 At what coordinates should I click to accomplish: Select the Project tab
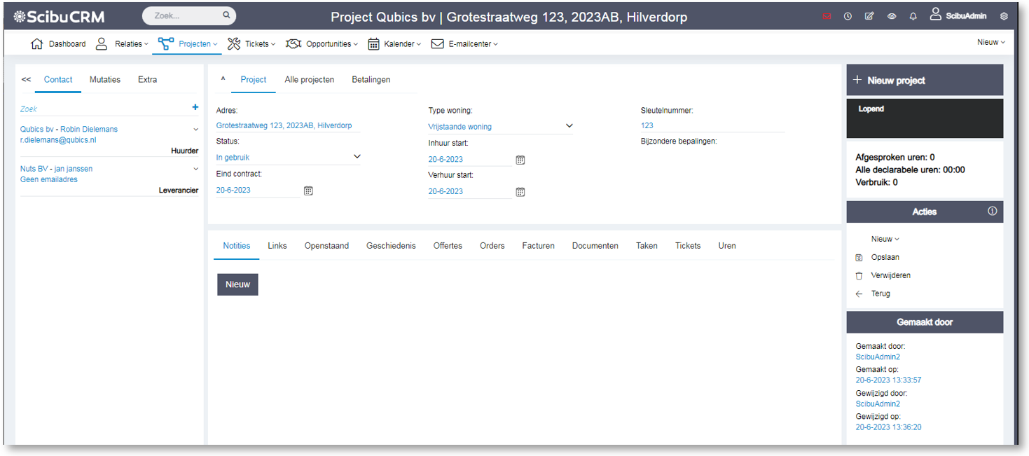[x=254, y=80]
